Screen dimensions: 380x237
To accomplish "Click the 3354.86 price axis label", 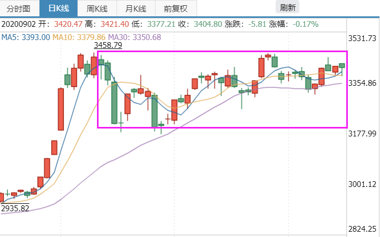I will [x=362, y=83].
